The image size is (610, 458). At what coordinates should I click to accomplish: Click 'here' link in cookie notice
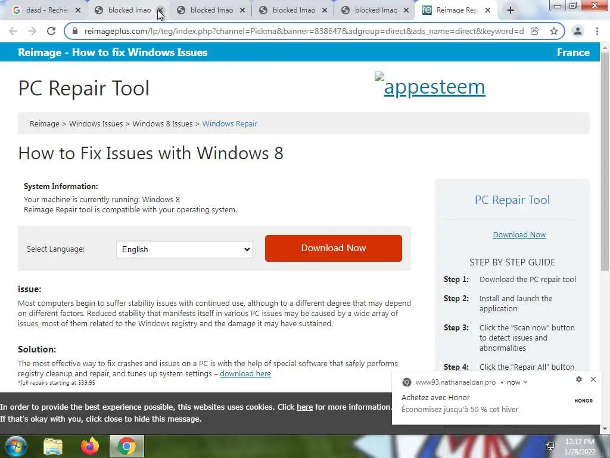coord(304,407)
